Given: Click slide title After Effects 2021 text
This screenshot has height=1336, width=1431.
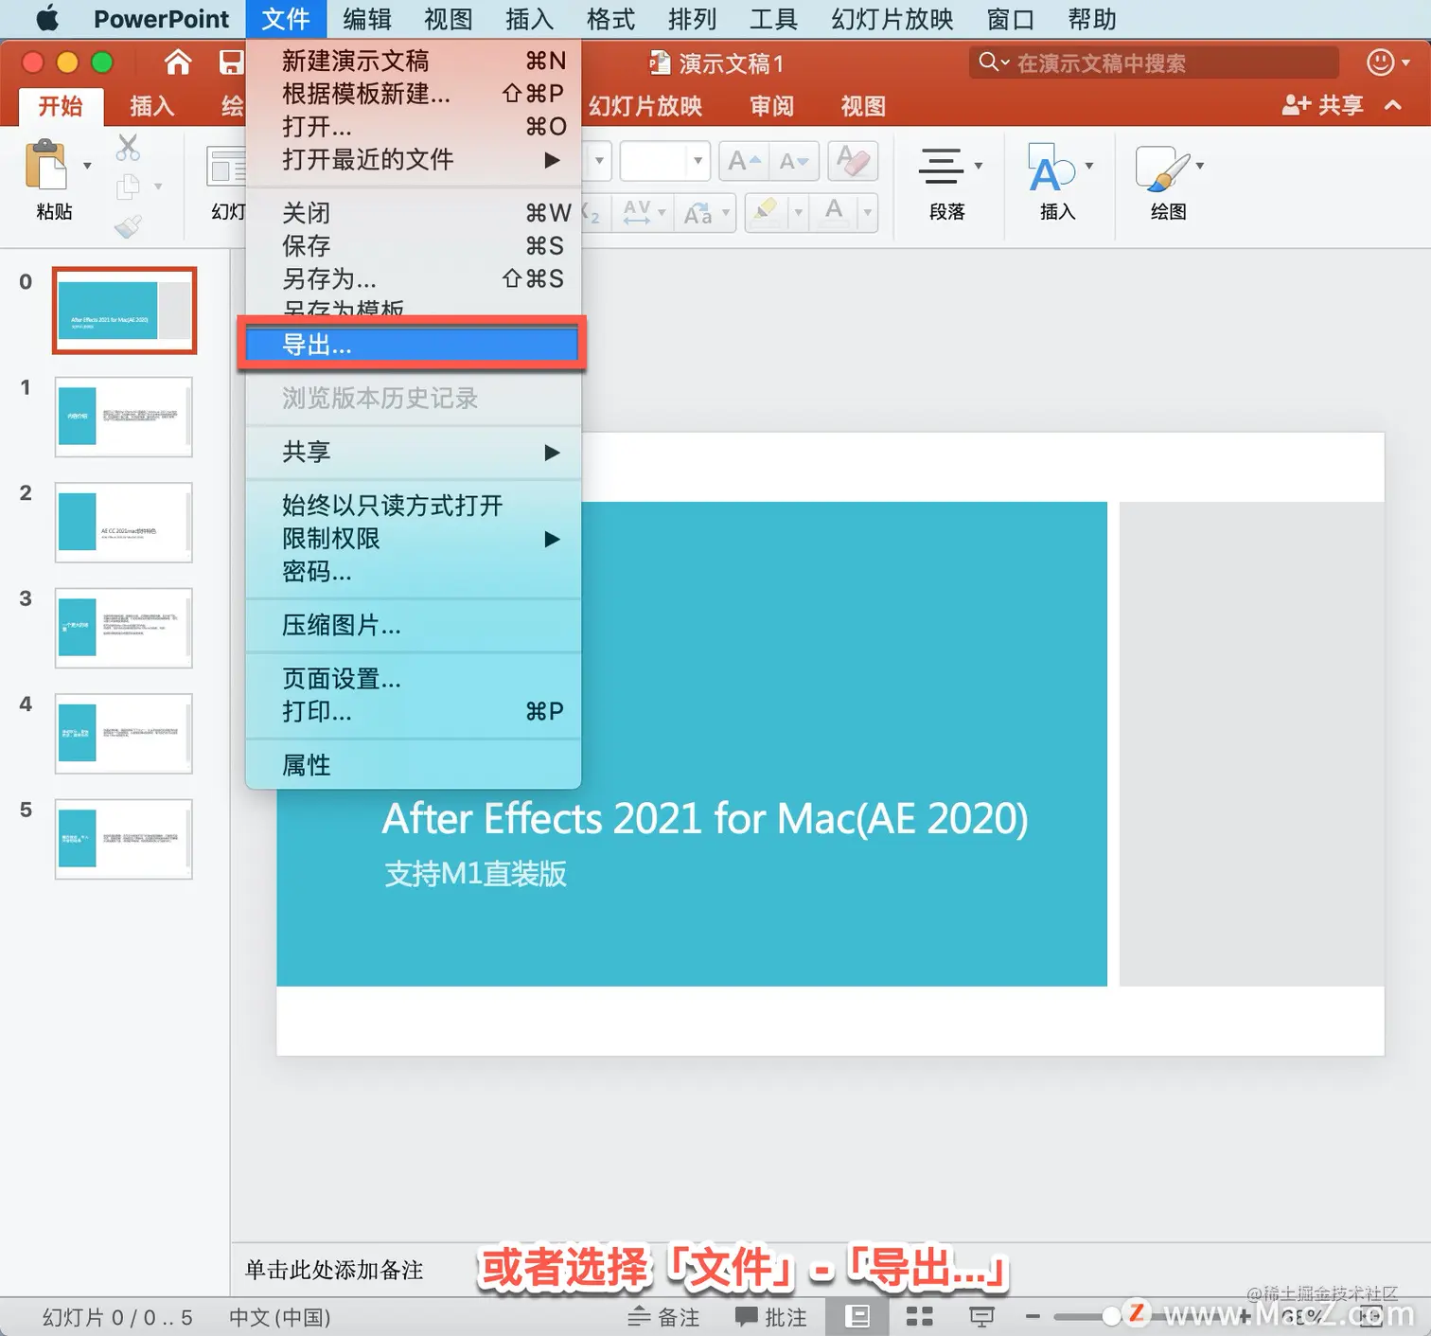Looking at the screenshot, I should [x=705, y=819].
